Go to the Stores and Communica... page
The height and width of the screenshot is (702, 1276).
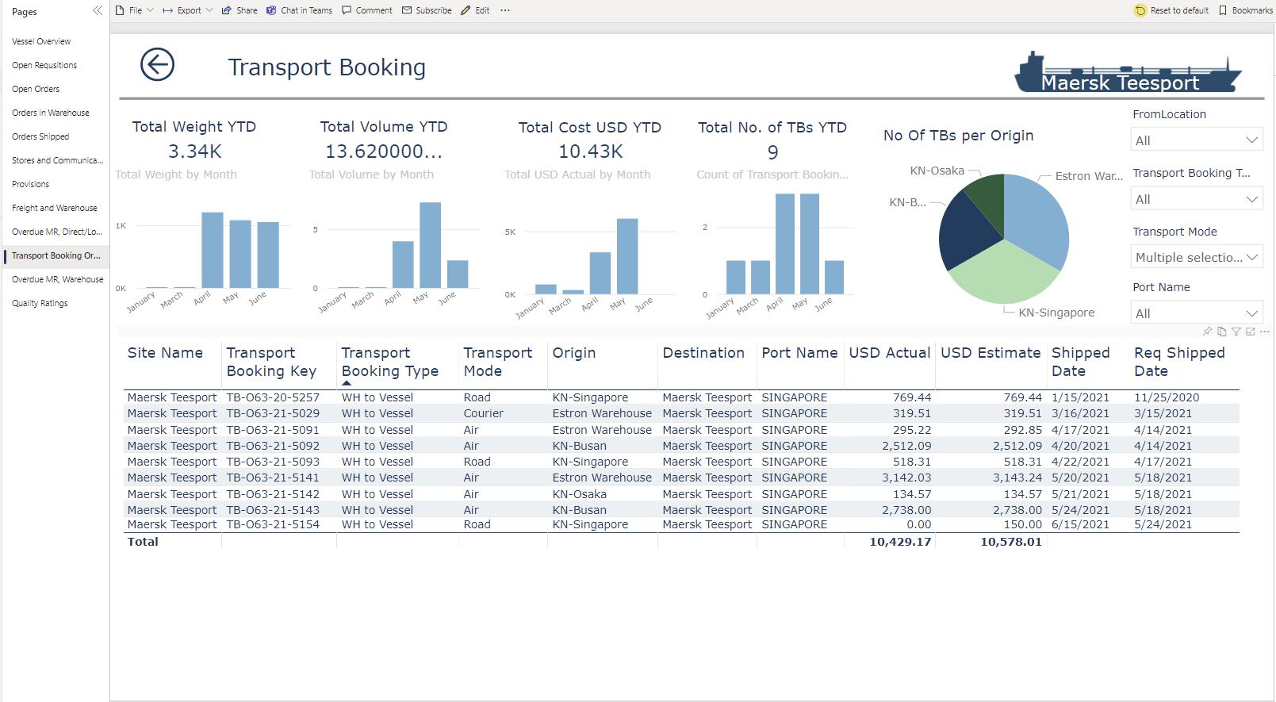click(55, 160)
